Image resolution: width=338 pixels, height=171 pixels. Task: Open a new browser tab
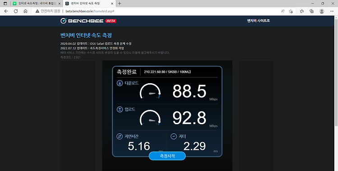pyautogui.click(x=120, y=4)
